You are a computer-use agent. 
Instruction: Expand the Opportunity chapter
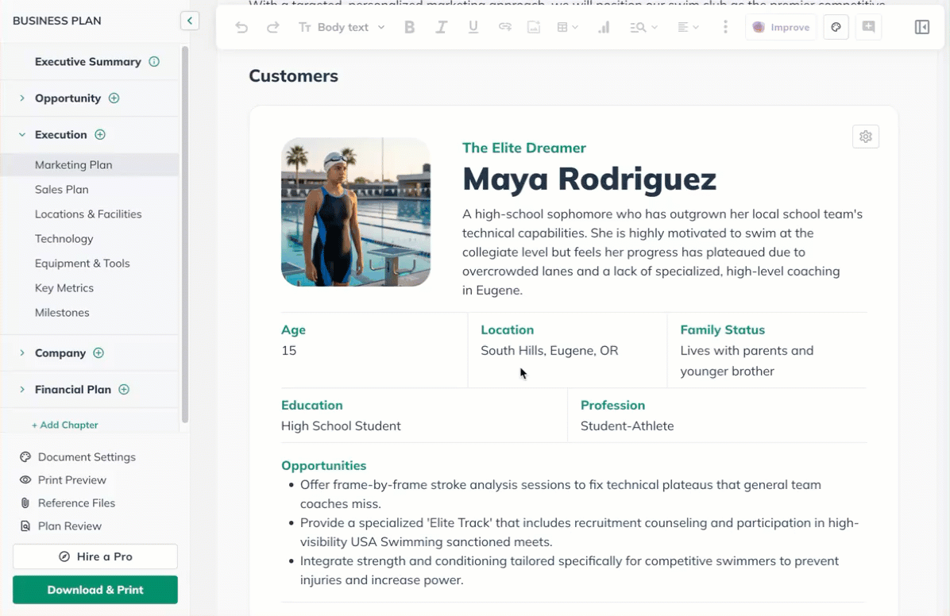[x=21, y=98]
